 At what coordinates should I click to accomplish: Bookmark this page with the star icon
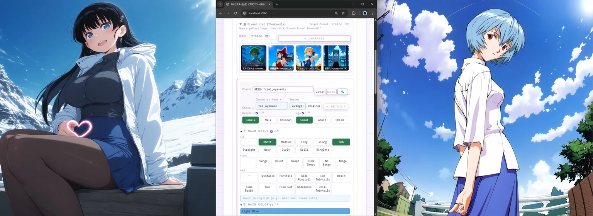(343, 13)
